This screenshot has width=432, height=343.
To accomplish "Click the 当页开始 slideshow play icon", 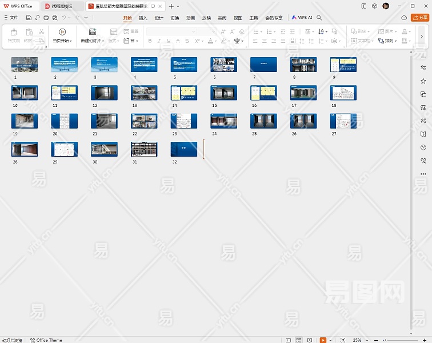I will (62, 32).
